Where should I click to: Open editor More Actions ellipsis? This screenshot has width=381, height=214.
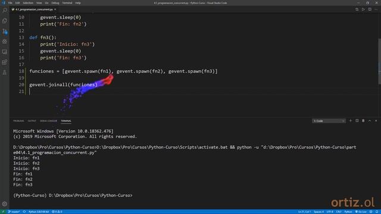click(376, 10)
